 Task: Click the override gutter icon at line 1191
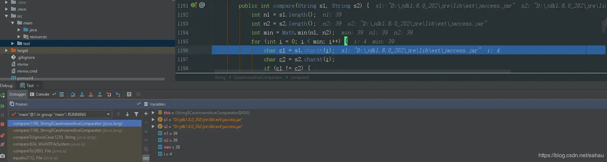point(194,5)
